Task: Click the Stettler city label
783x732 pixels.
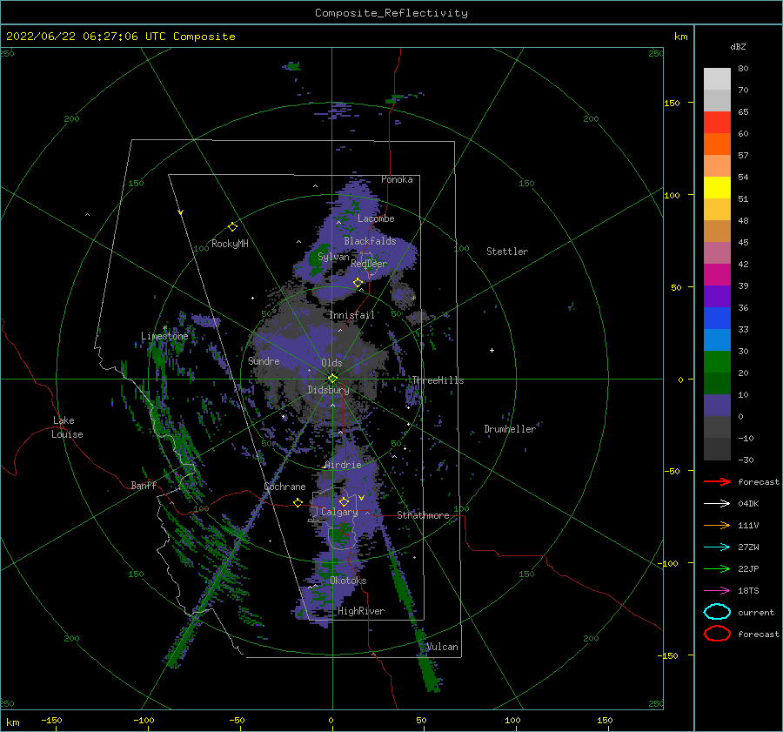Action: click(507, 252)
